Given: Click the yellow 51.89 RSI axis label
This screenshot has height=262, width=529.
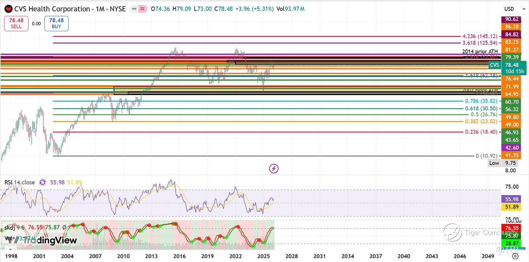Looking at the screenshot, I should click(x=510, y=206).
